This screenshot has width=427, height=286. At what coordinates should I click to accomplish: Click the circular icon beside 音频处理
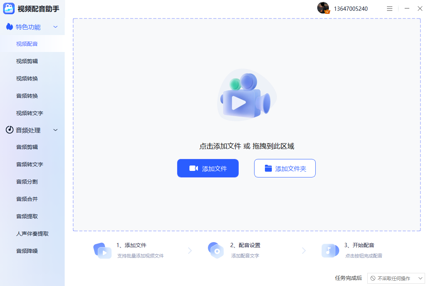[x=9, y=130]
